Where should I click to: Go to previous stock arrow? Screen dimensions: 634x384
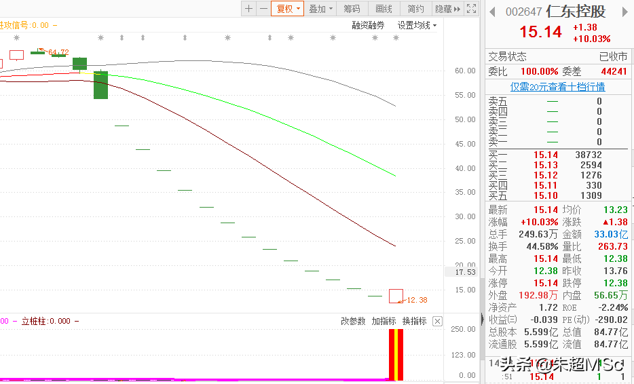(x=492, y=12)
